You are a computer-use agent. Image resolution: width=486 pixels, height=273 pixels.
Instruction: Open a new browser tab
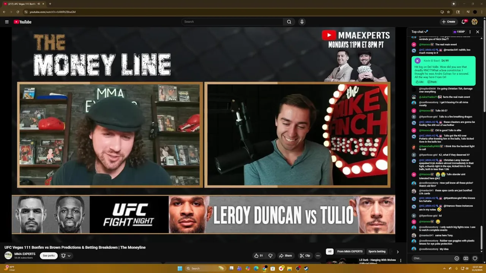tap(50, 4)
